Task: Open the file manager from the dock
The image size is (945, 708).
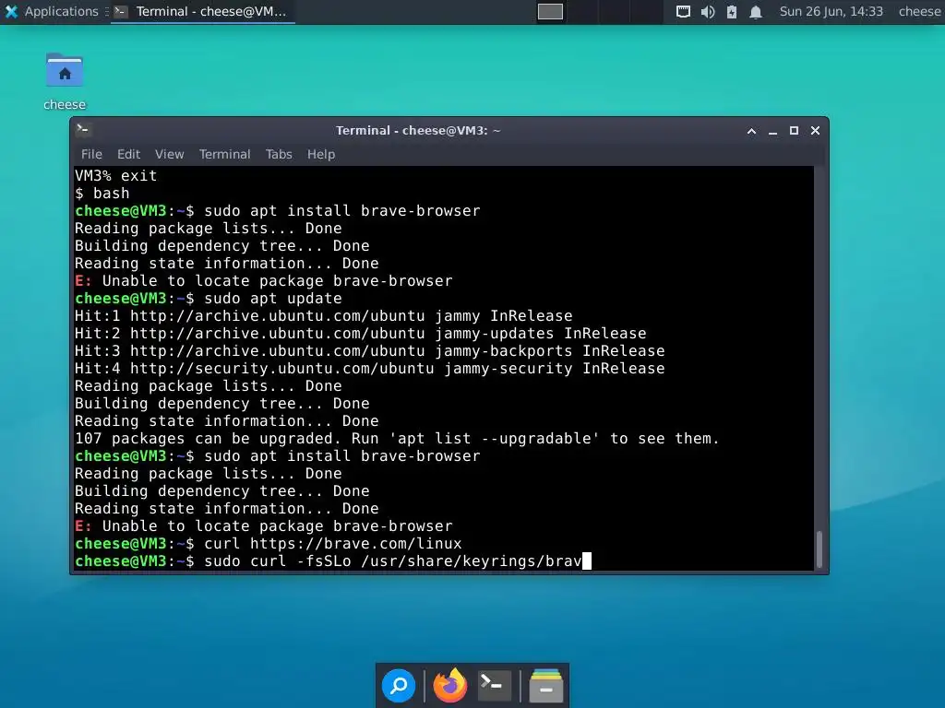Action: coord(546,685)
